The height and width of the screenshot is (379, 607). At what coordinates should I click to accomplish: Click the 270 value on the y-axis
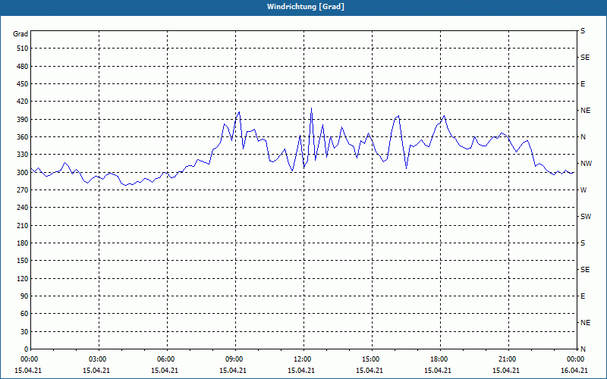(21, 190)
